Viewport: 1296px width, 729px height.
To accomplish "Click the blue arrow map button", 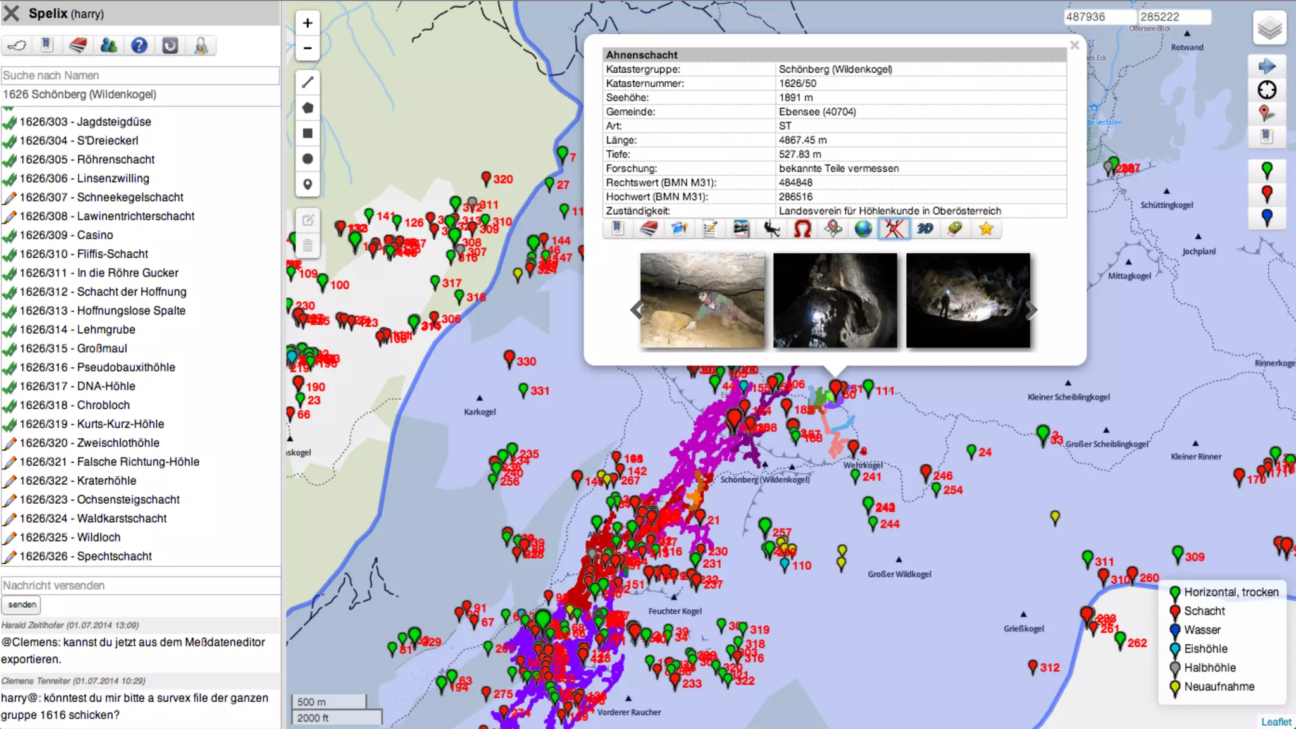I will click(1267, 66).
